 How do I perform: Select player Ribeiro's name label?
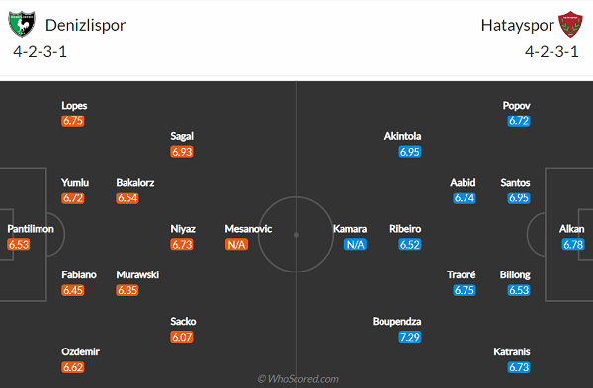click(x=405, y=229)
